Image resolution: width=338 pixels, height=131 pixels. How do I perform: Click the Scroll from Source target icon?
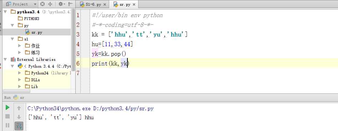tap(42, 4)
